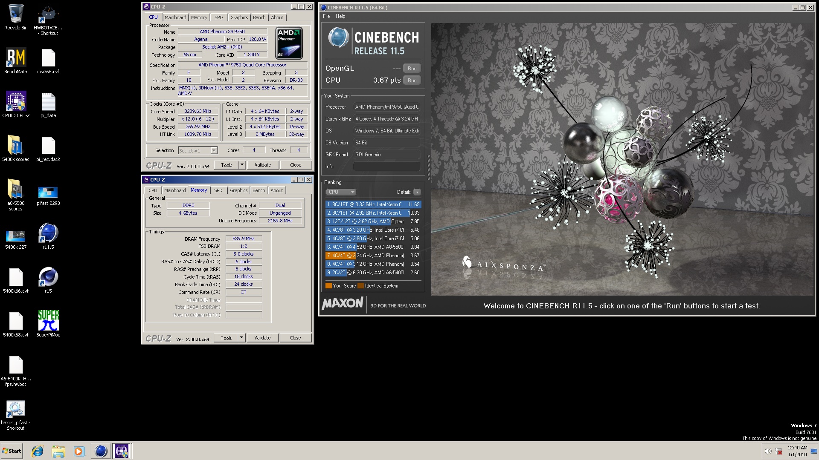Run the OpenGL test in Cinebench

tap(412, 69)
